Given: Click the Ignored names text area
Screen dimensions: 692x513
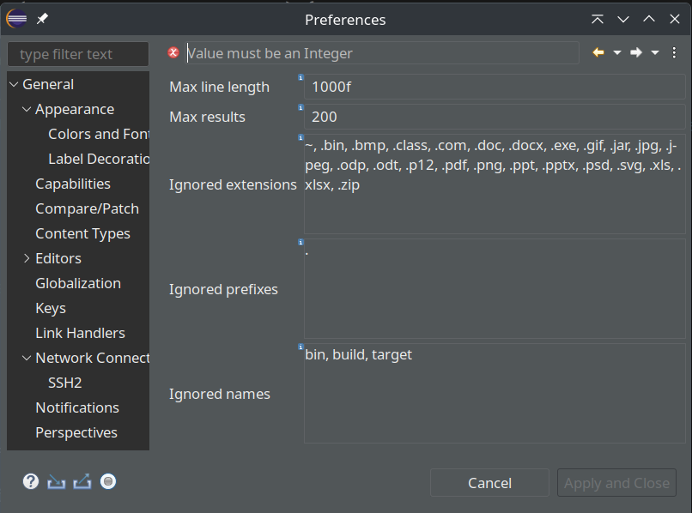Looking at the screenshot, I should point(495,394).
